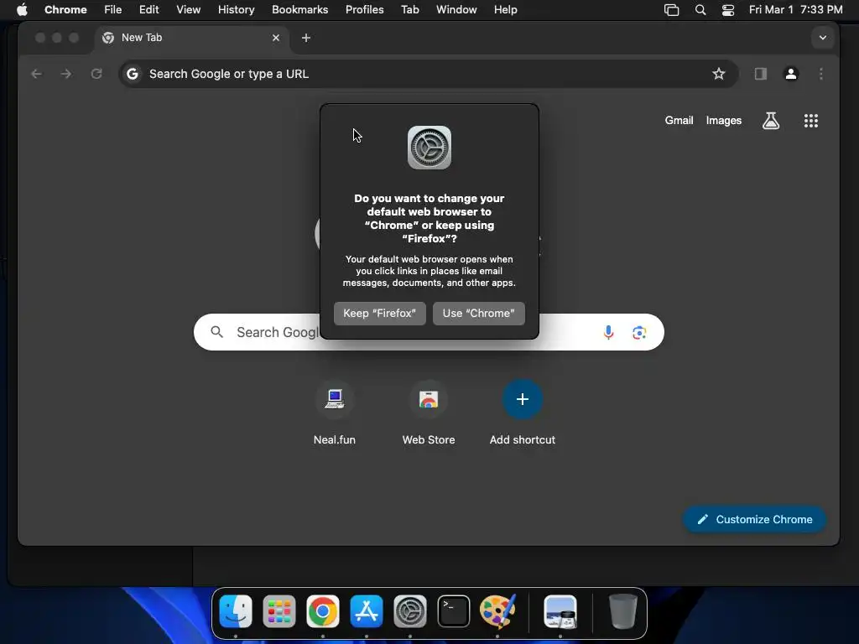Open the Chrome application menu
Viewport: 859px width, 644px height.
[65, 10]
